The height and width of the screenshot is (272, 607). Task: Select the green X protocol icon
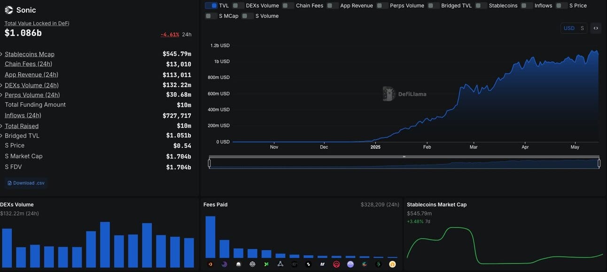[x=266, y=264]
